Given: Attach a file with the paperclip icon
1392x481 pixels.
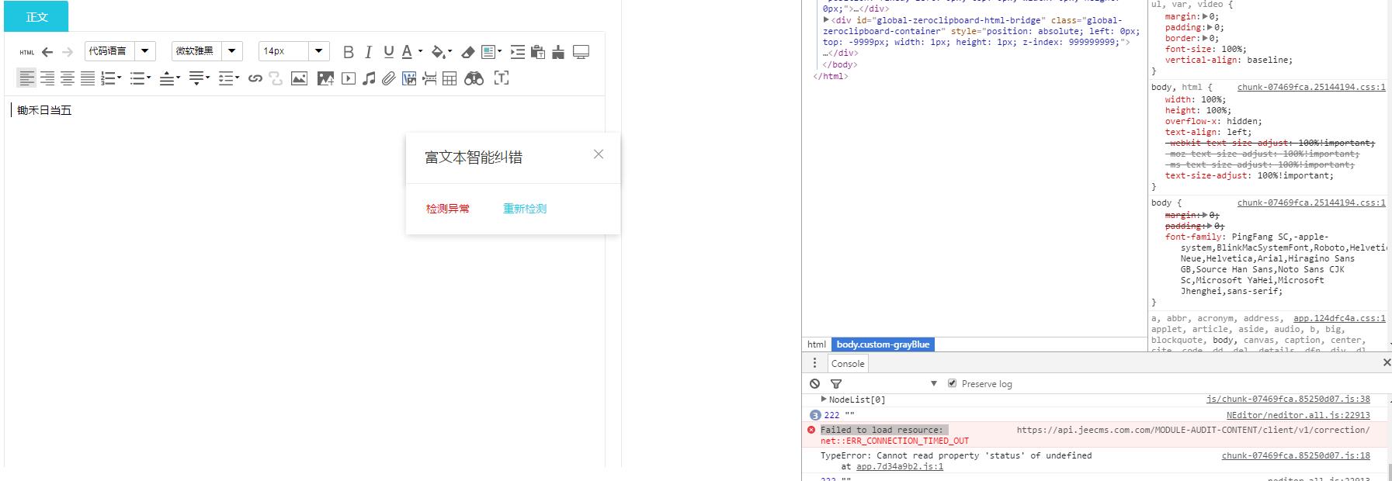Looking at the screenshot, I should (389, 78).
